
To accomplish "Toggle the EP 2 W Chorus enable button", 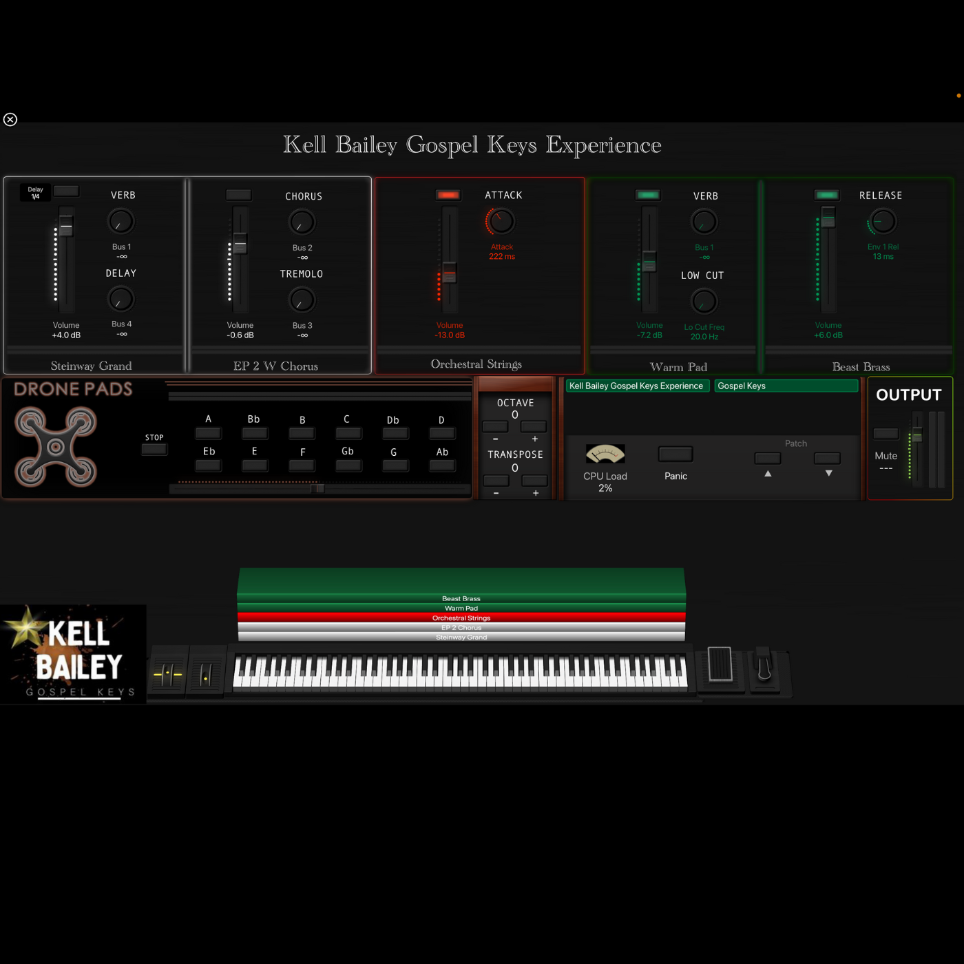I will [x=239, y=195].
